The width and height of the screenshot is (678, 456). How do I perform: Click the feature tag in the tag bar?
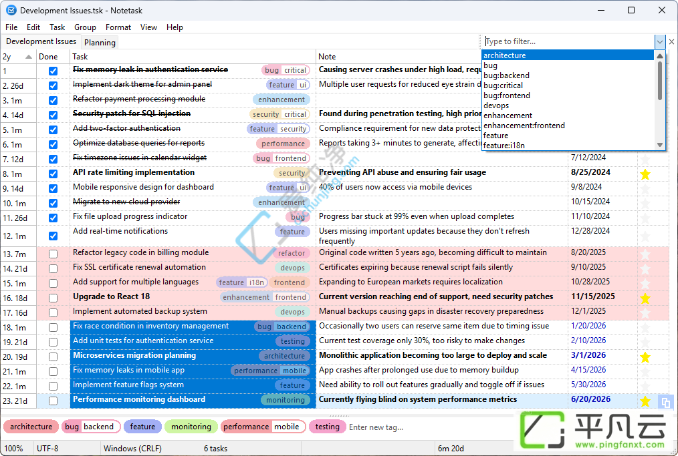point(142,427)
